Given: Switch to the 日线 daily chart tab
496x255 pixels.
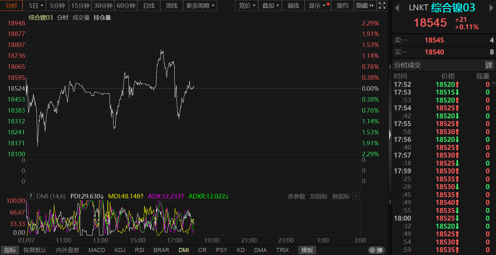Looking at the screenshot, I should (x=149, y=5).
